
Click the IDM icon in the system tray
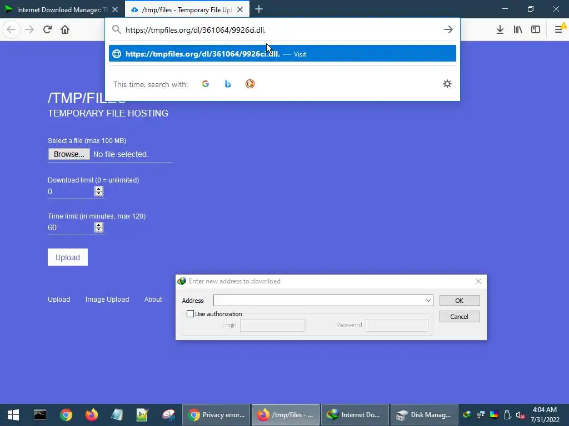[467, 415]
